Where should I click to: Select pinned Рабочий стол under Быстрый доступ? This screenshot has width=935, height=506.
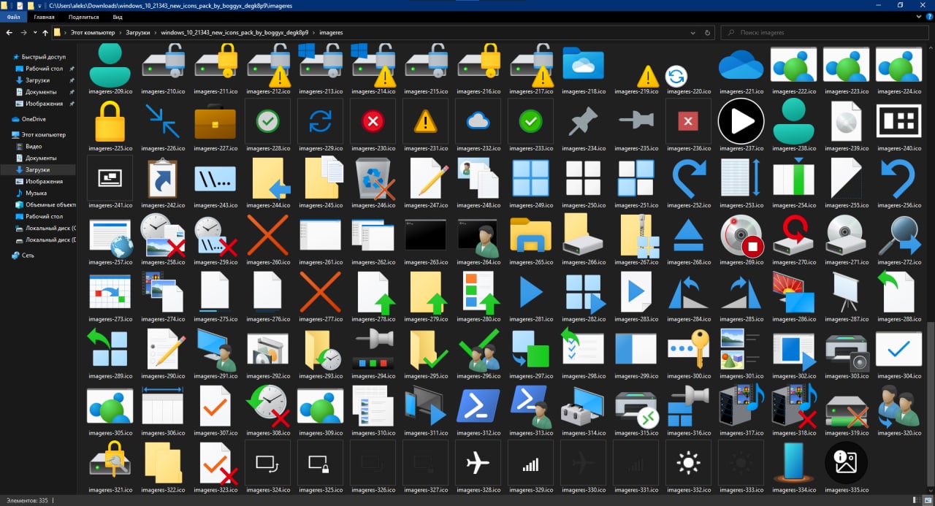(44, 69)
